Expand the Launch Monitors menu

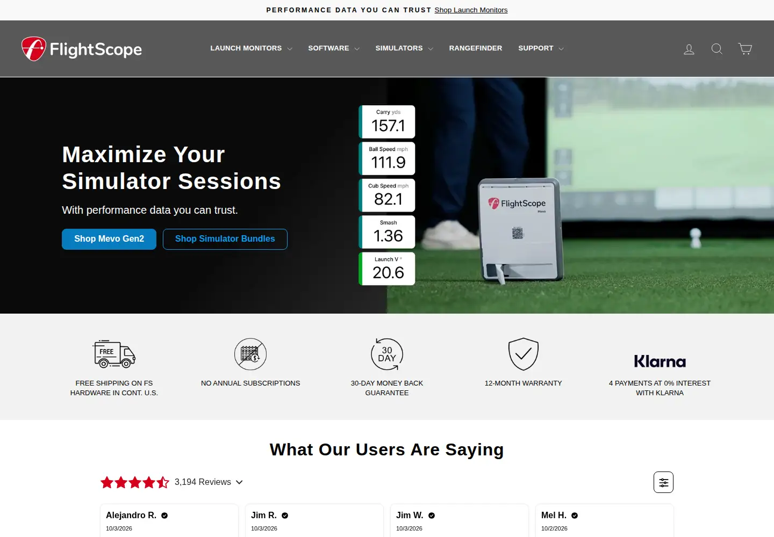pyautogui.click(x=251, y=48)
